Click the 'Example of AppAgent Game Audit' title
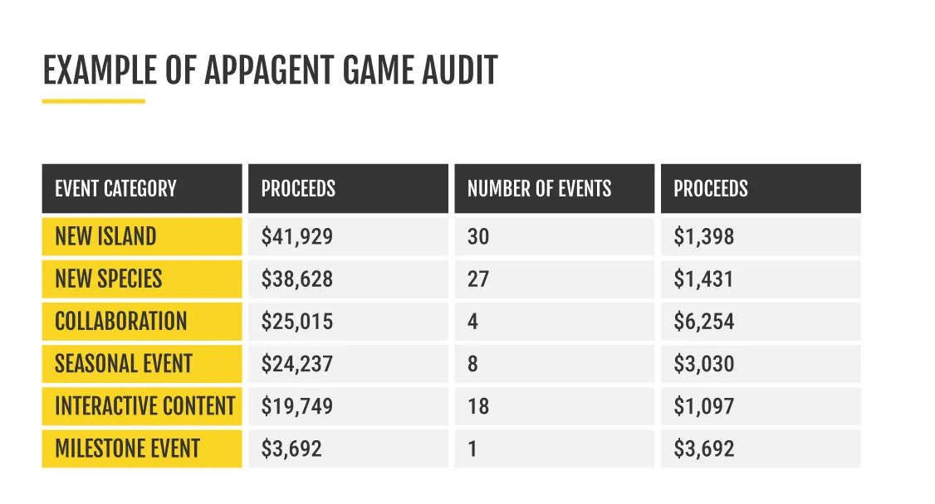This screenshot has width=935, height=504. (x=270, y=71)
